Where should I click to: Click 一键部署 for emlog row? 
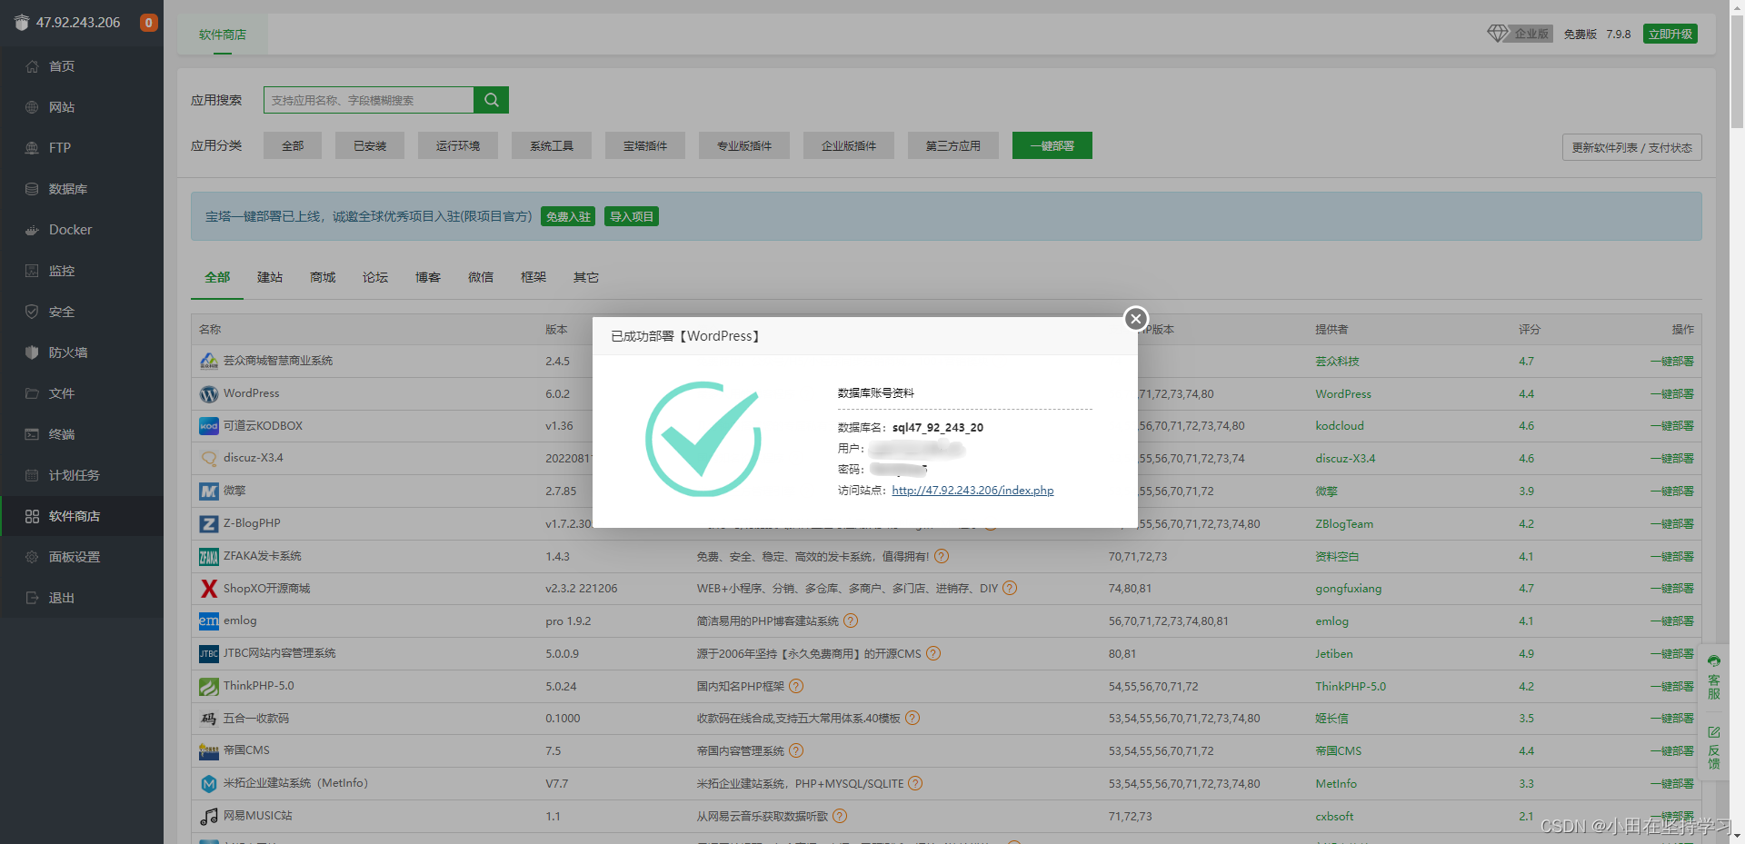click(1672, 621)
